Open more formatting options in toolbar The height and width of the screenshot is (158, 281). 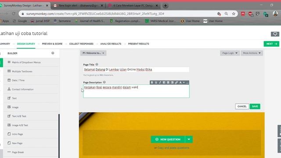187,83
